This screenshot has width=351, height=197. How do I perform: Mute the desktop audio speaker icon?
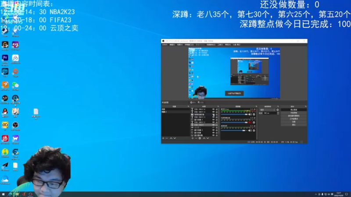tap(250, 130)
